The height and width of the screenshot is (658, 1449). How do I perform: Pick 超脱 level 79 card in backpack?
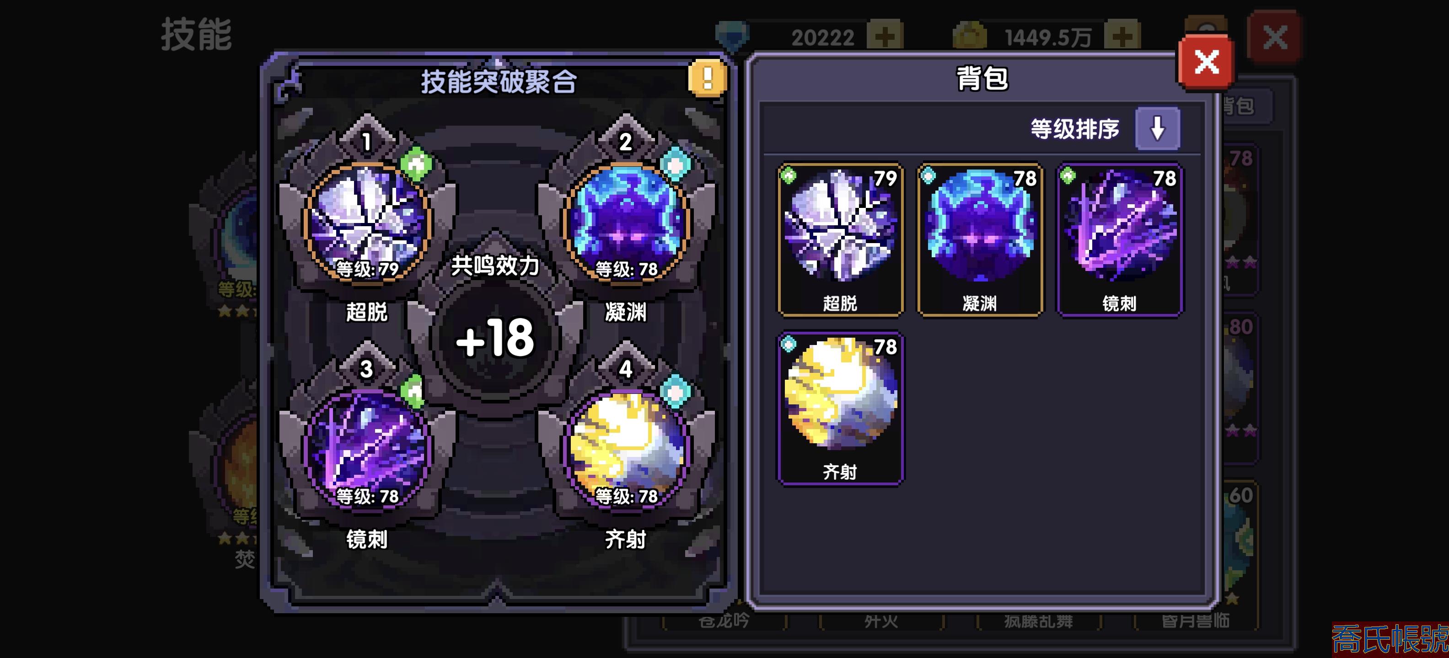840,239
